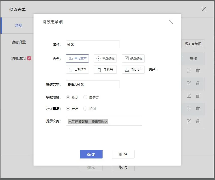This screenshot has height=180, width=215.
Task: Switch to the 功能设置 tab
Action: coord(19,42)
